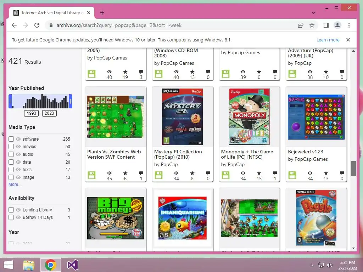
Task: Open Chrome side panel
Action: coord(326,25)
